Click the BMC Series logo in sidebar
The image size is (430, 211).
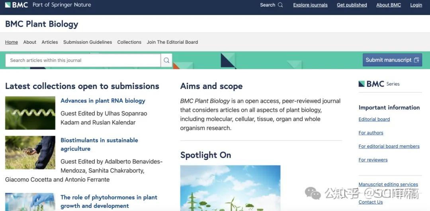pos(379,84)
